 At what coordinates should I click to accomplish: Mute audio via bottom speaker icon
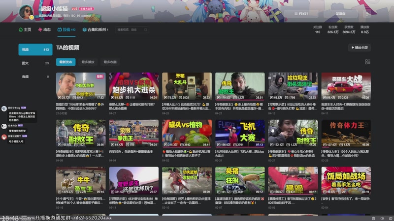[382, 219]
